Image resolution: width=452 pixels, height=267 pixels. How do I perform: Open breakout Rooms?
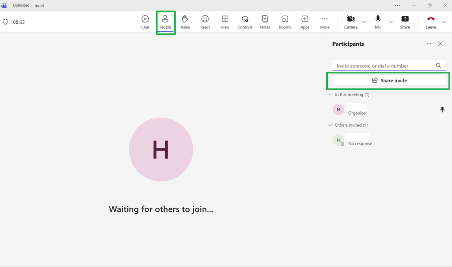pos(285,22)
